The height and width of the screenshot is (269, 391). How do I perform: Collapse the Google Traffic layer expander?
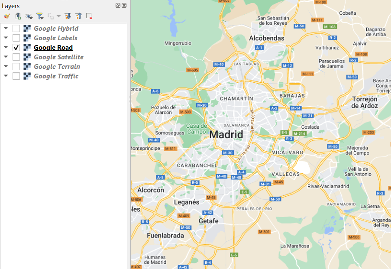tap(6, 76)
